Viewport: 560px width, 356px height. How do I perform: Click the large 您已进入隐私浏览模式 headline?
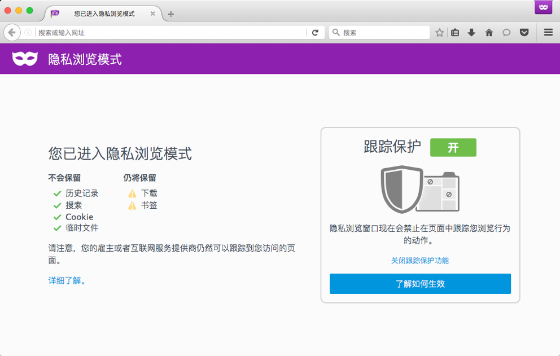[120, 153]
